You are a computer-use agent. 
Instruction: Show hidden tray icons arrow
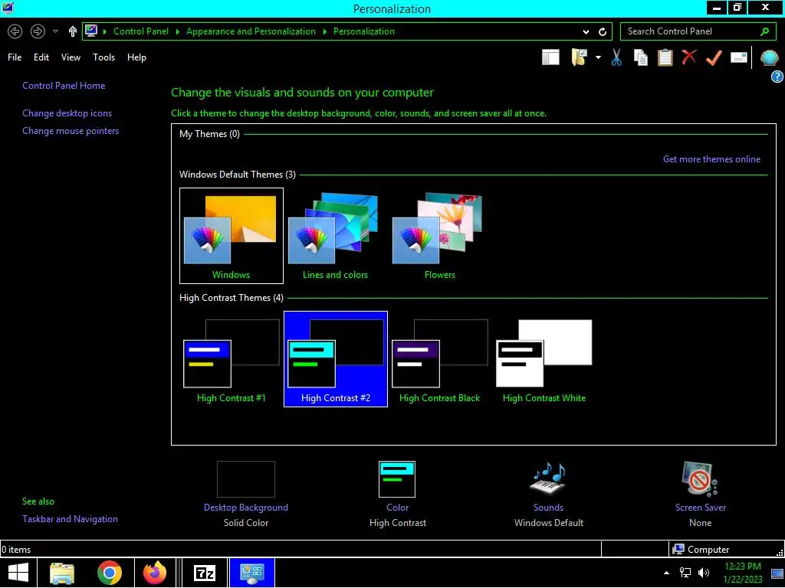coord(666,573)
